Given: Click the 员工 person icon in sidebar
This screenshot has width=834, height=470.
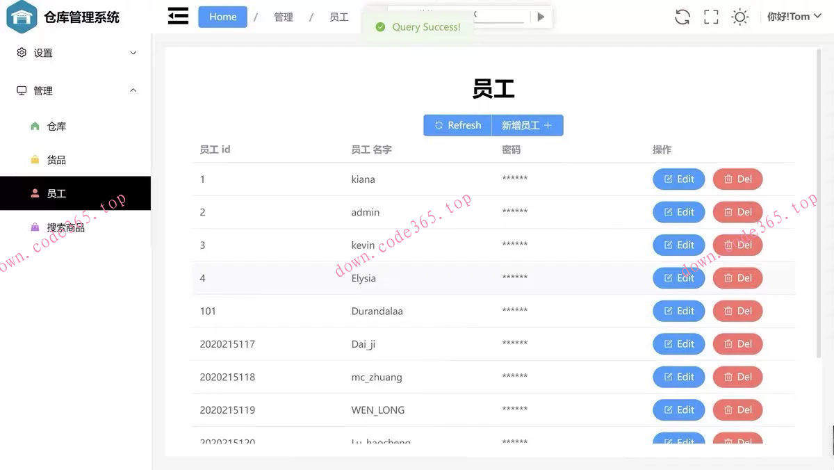Looking at the screenshot, I should (33, 193).
